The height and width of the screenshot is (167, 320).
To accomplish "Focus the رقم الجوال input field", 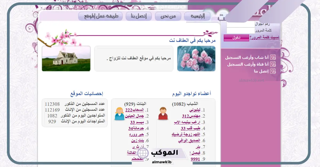I will point(241,24).
